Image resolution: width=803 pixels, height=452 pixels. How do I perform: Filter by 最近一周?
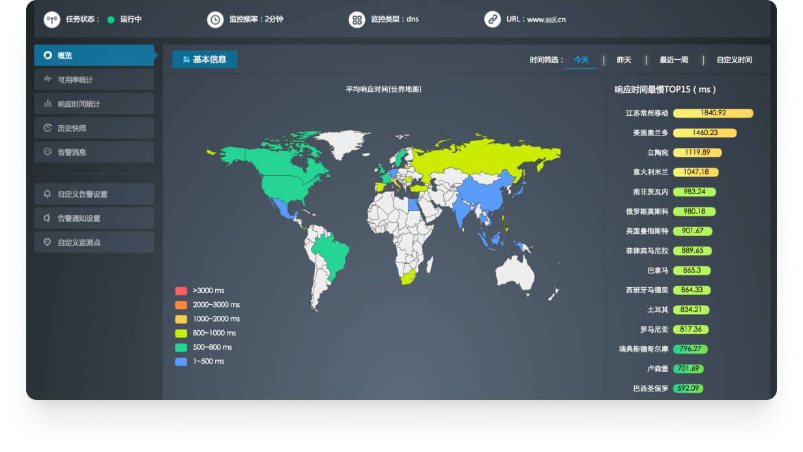pos(673,60)
